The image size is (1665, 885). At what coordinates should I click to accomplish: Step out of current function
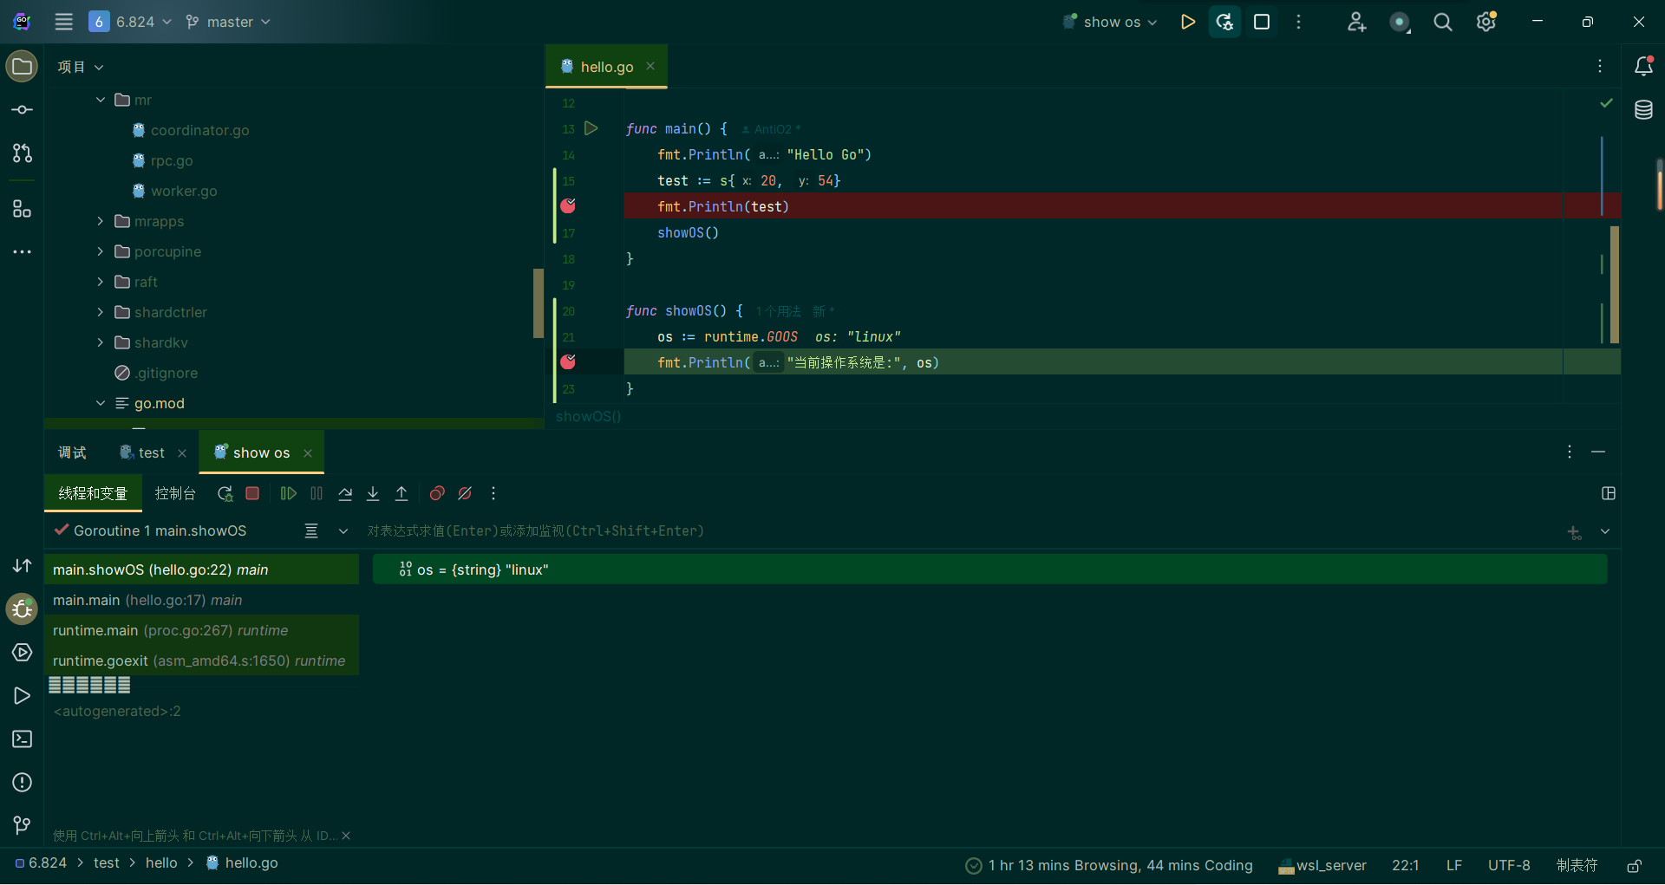click(x=402, y=493)
